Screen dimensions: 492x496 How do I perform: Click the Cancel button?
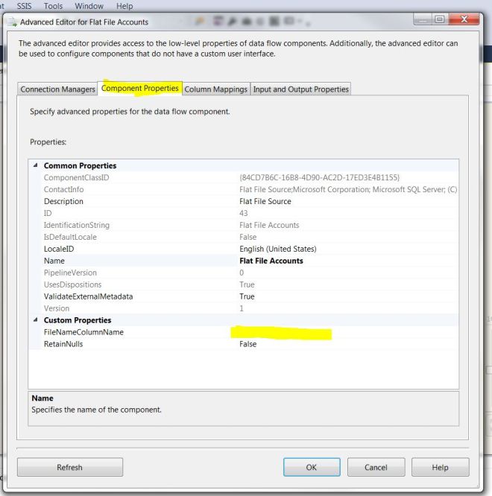375,468
